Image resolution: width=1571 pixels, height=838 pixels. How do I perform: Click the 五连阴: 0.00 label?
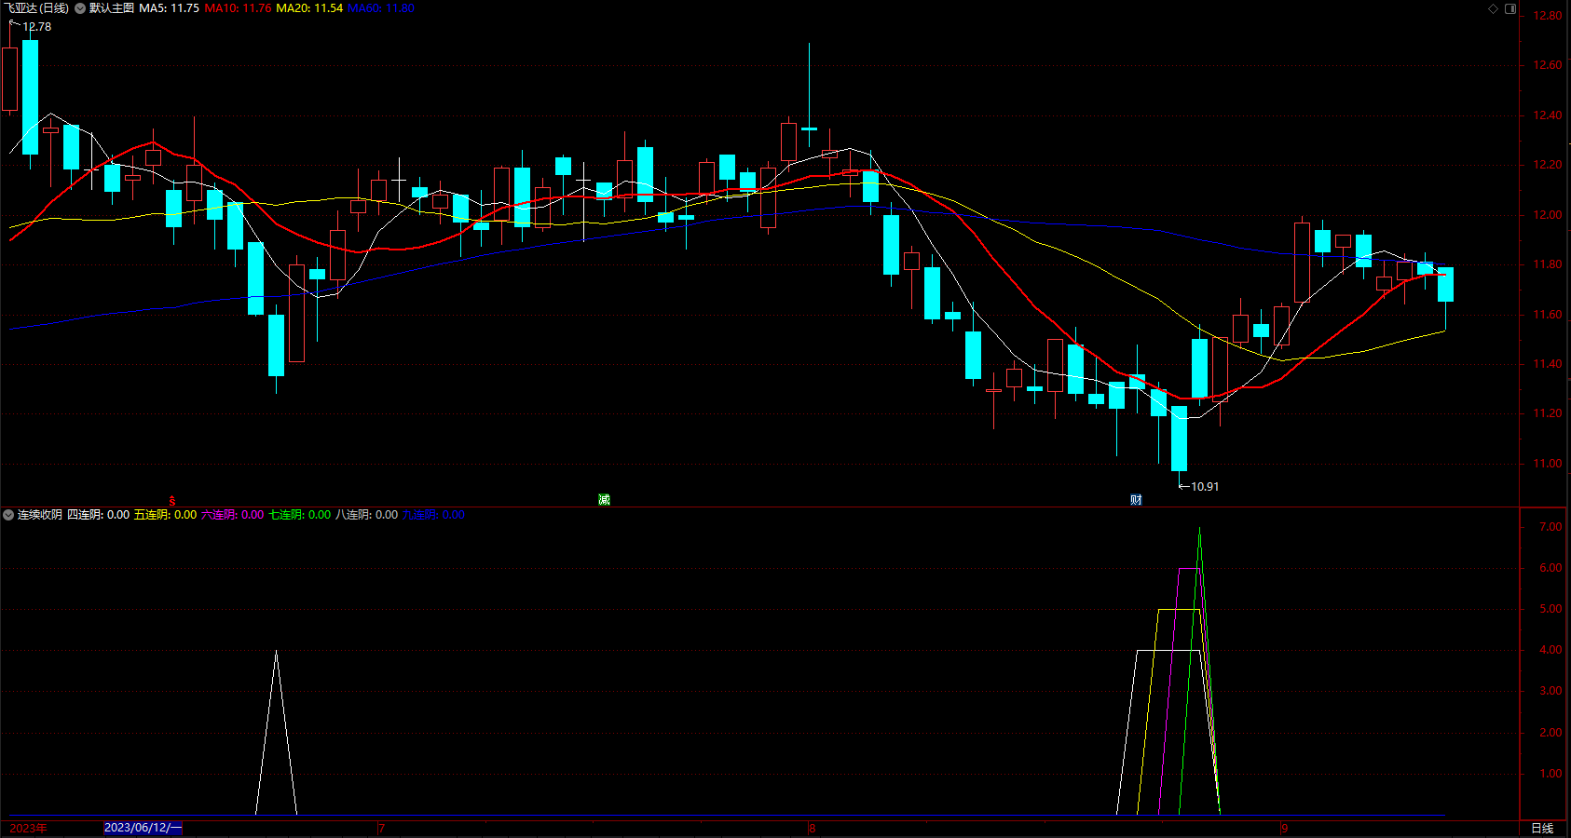pos(166,515)
